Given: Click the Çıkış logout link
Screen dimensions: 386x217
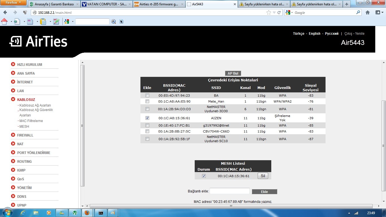Looking at the screenshot, I should tap(348, 33).
